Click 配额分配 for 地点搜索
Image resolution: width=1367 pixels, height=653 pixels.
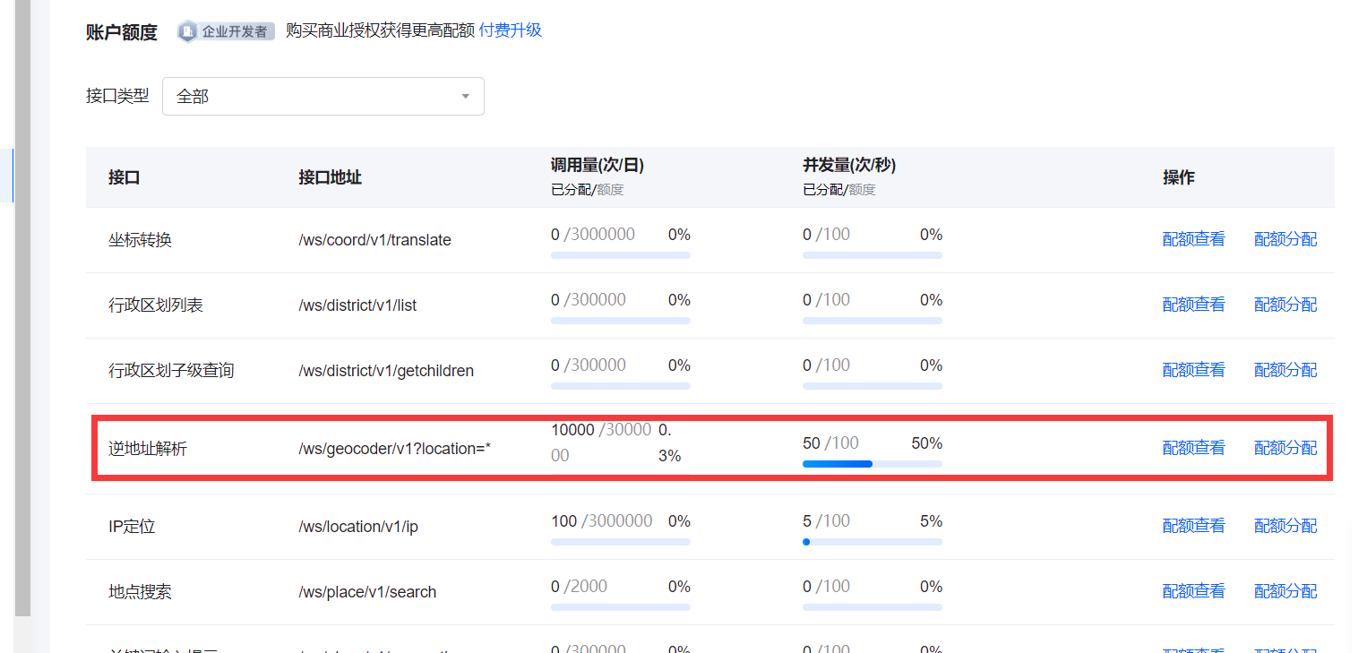point(1285,591)
